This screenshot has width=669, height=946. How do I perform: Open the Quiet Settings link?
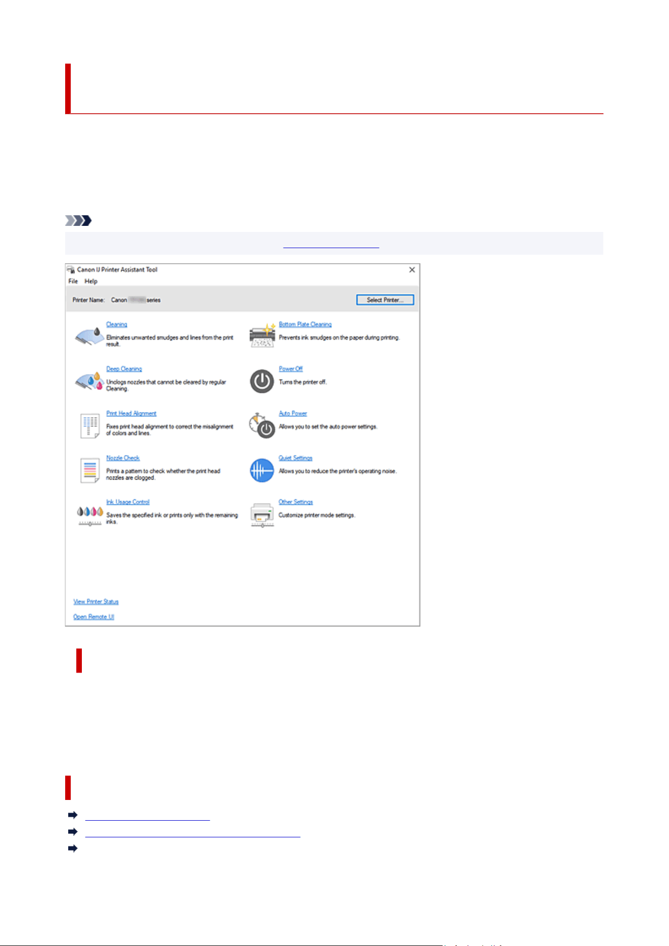tap(296, 458)
